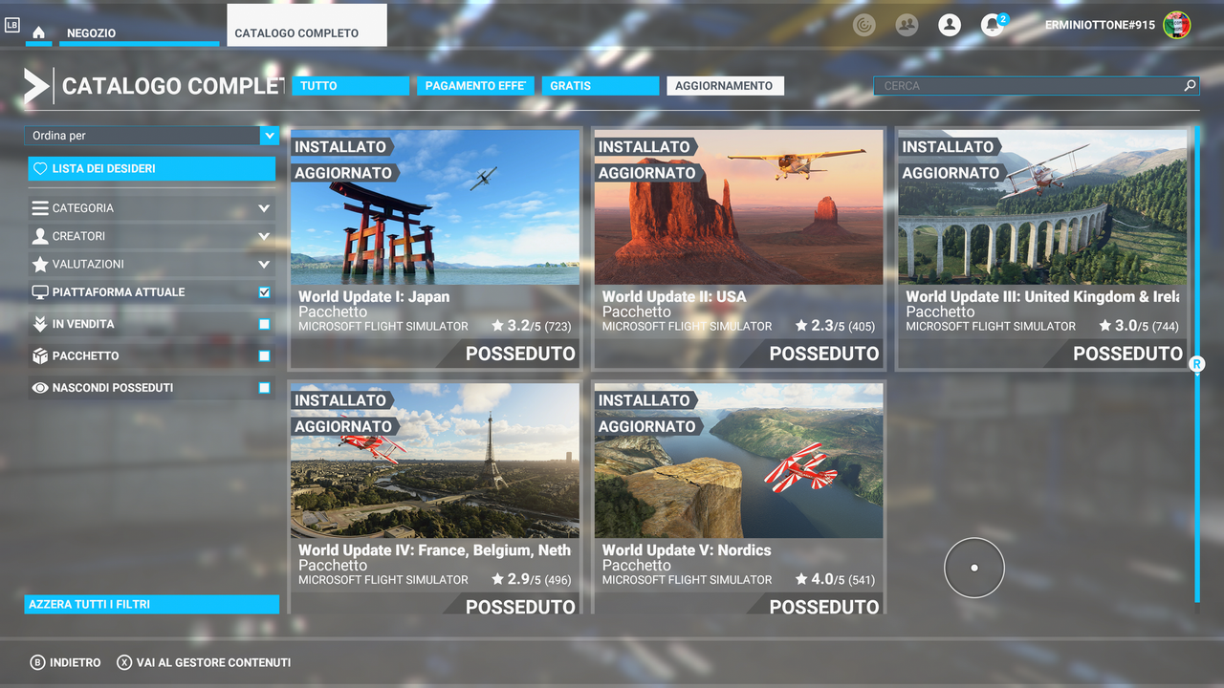The height and width of the screenshot is (688, 1224).
Task: Click the R scroll handle marker
Action: (x=1196, y=364)
